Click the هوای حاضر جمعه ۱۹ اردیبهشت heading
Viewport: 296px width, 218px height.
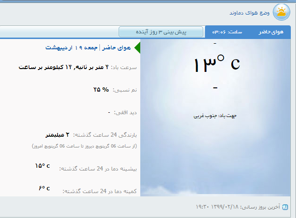(x=88, y=48)
